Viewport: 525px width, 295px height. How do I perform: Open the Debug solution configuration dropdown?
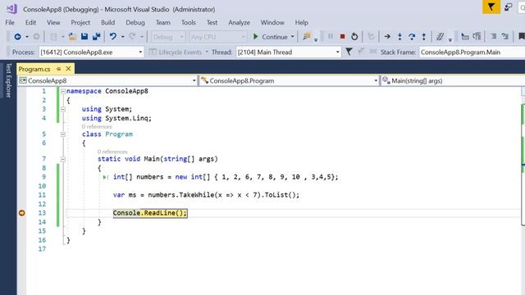tap(167, 37)
